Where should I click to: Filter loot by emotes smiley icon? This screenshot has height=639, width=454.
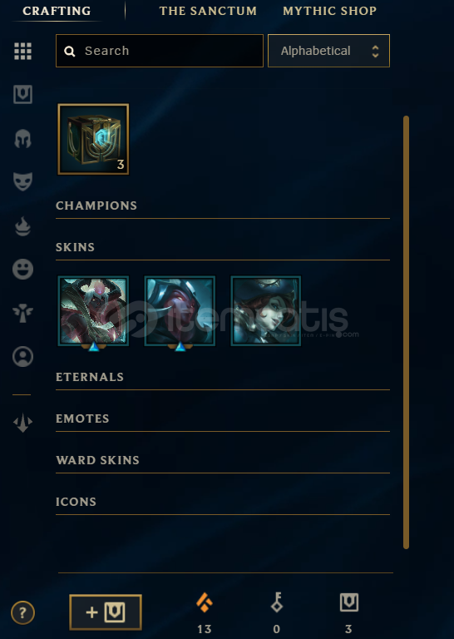click(22, 270)
